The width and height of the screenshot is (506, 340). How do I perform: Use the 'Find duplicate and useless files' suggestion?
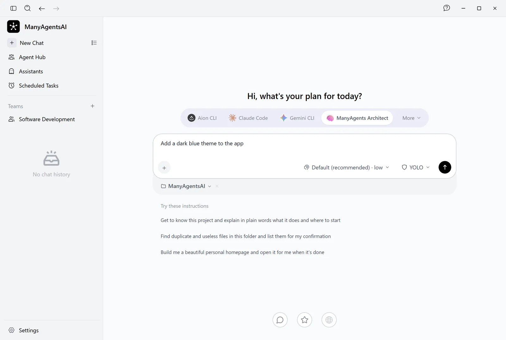[x=246, y=236]
